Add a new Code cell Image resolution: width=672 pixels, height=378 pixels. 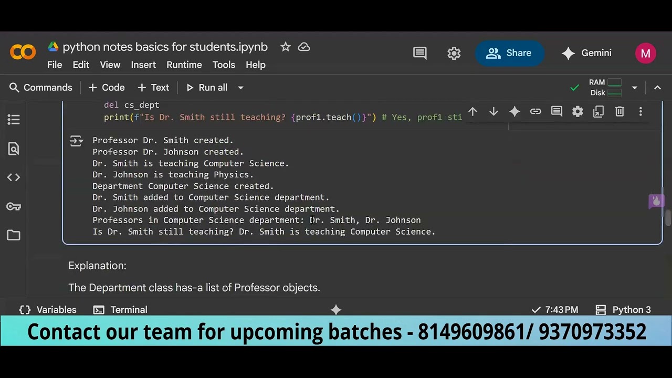[107, 88]
